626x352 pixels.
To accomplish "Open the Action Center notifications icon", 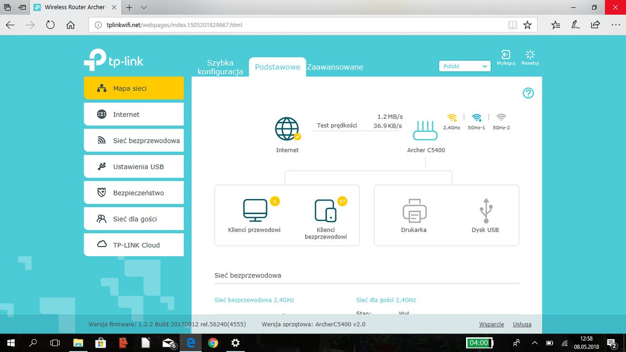I will click(x=611, y=343).
